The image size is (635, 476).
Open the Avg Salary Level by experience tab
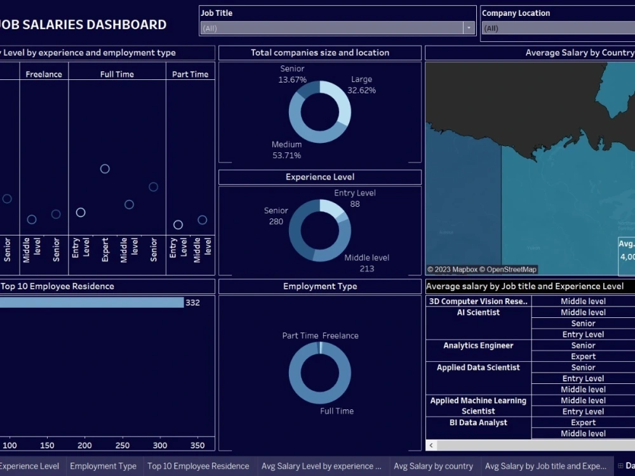tap(321, 466)
